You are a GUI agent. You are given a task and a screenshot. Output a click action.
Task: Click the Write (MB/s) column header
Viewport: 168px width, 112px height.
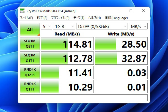click(x=121, y=34)
